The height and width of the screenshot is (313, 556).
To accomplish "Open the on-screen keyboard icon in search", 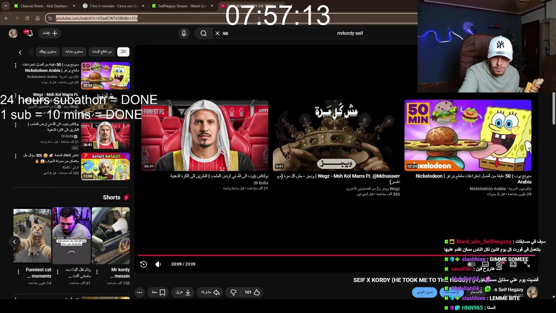I will [225, 33].
